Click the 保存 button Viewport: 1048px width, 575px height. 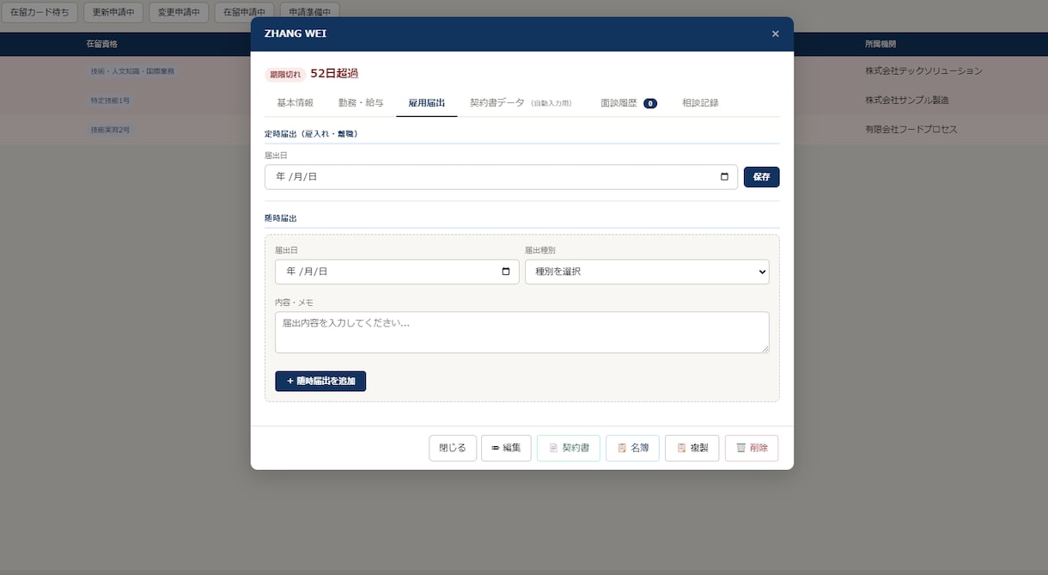coord(761,177)
